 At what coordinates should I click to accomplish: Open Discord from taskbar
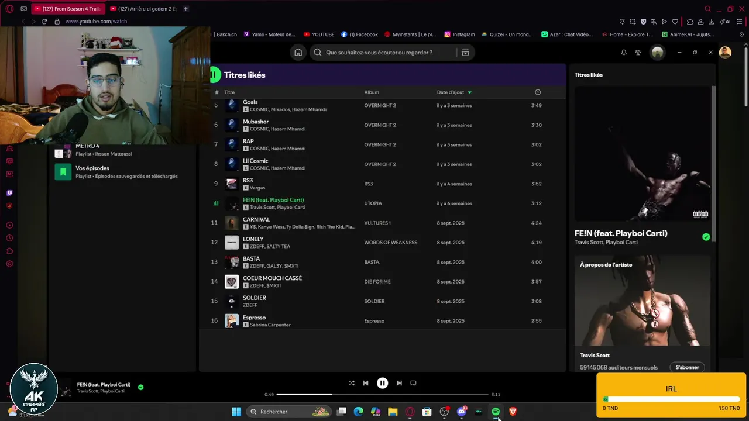461,412
